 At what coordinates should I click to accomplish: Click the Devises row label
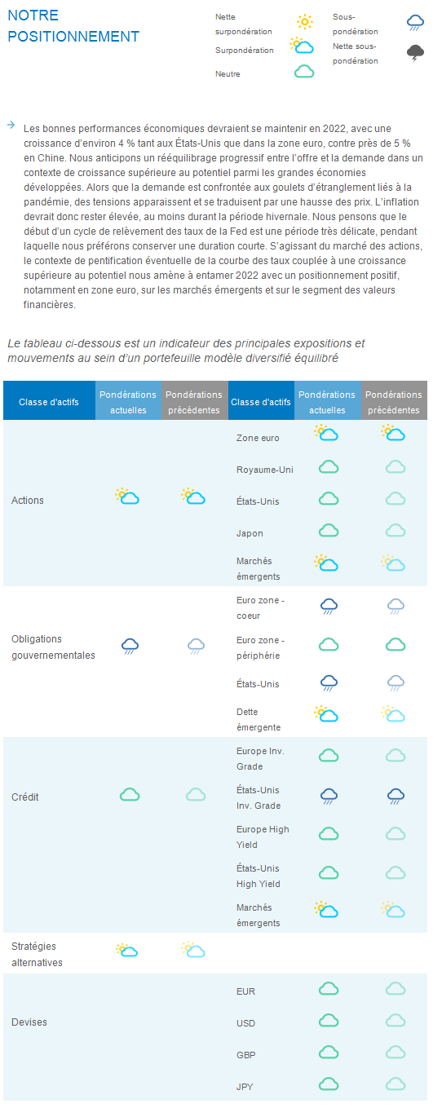click(29, 1022)
